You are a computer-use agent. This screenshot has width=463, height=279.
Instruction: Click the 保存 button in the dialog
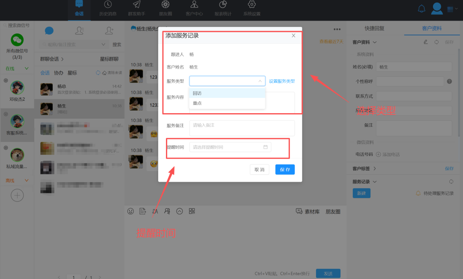[x=285, y=169]
